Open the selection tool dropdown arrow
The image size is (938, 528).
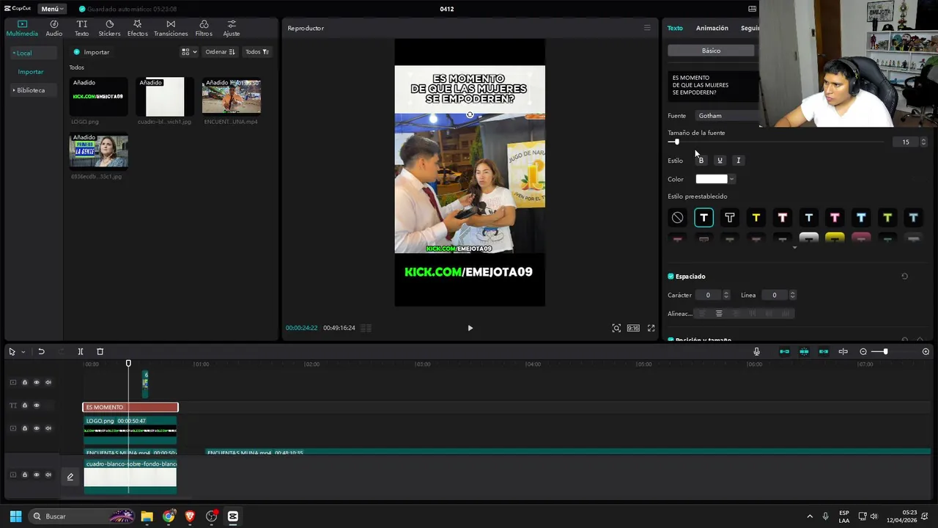[x=23, y=352]
